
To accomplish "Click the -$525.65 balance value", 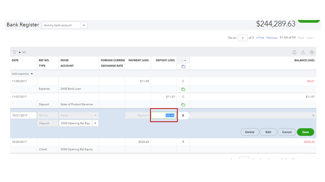I will pos(309,142).
